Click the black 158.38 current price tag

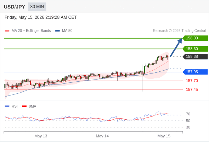[195, 57]
